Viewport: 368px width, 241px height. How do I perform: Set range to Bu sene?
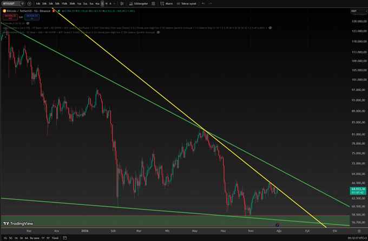35,238
